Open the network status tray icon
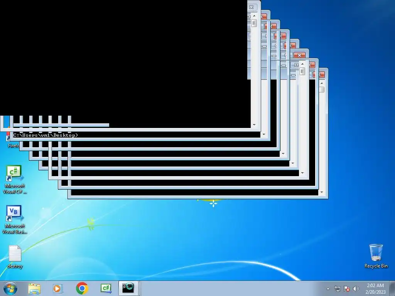 click(337, 289)
